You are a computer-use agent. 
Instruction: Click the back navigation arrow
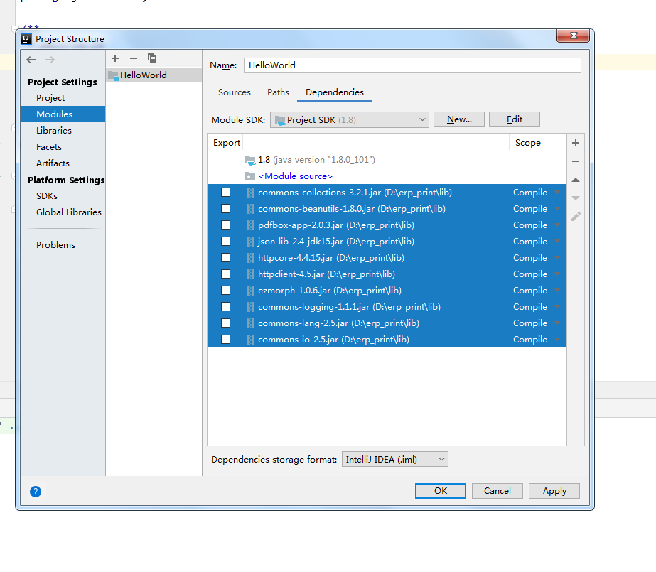[31, 60]
